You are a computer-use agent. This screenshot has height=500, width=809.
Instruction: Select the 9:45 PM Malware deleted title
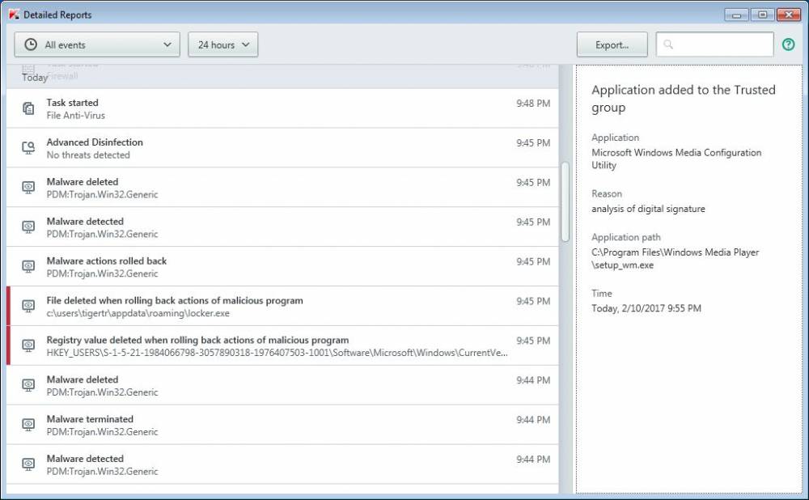coord(83,181)
